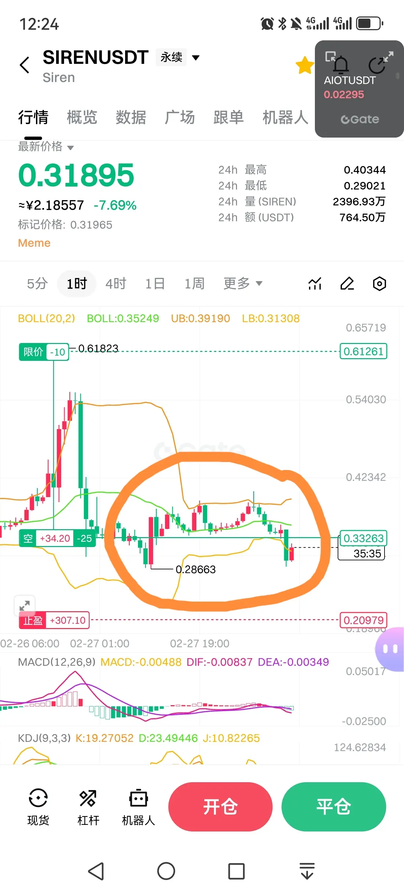Open the hexagon chart settings icon
404x893 pixels.
click(x=380, y=283)
